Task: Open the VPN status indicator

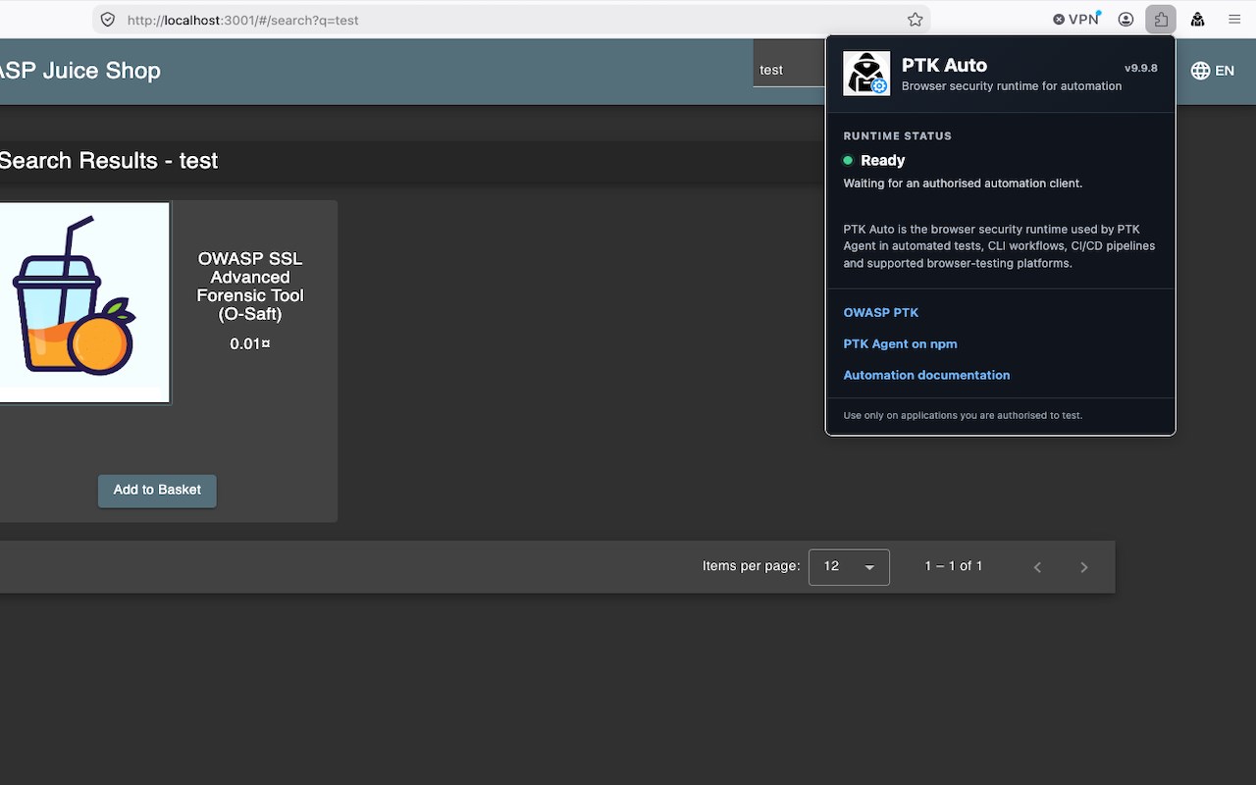Action: click(x=1076, y=19)
